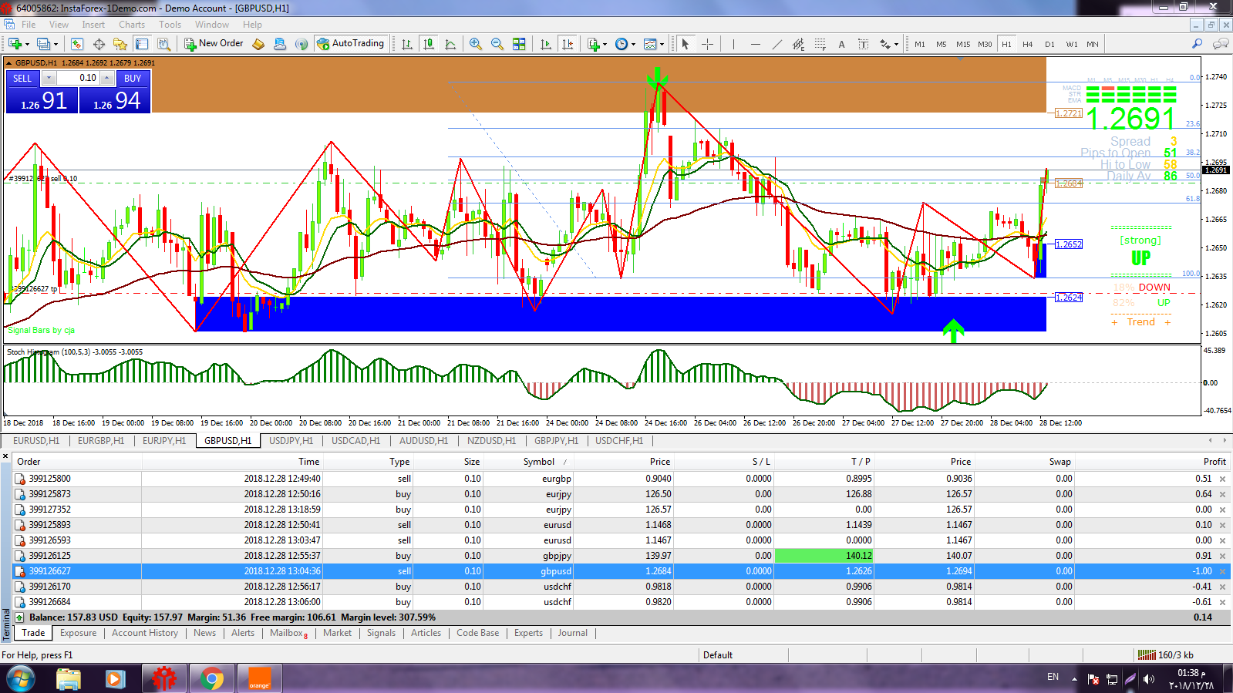
Task: Toggle the Data Window crosshair-circle icon
Action: (99, 44)
